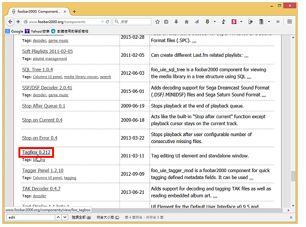Click decoder tag under SSF/DSF Decoder

40,95
